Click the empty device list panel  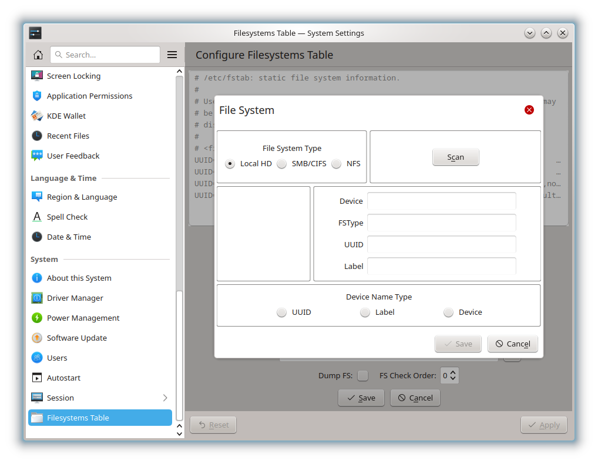click(264, 234)
